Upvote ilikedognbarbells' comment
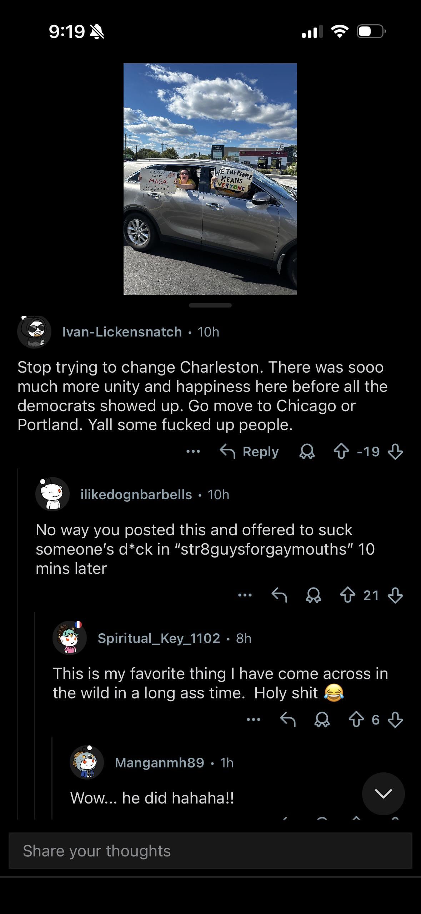This screenshot has height=914, width=421. pyautogui.click(x=347, y=595)
